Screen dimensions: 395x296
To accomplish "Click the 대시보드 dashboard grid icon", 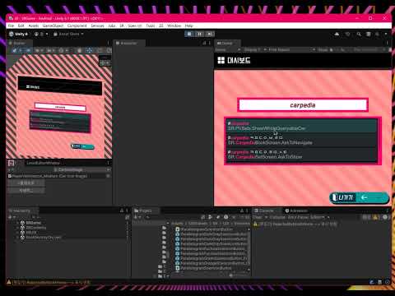I will tap(221, 60).
